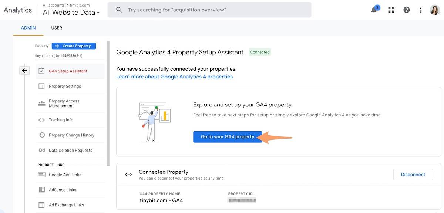Image resolution: width=444 pixels, height=213 pixels.
Task: Open AdSense Links
Action: click(x=64, y=189)
